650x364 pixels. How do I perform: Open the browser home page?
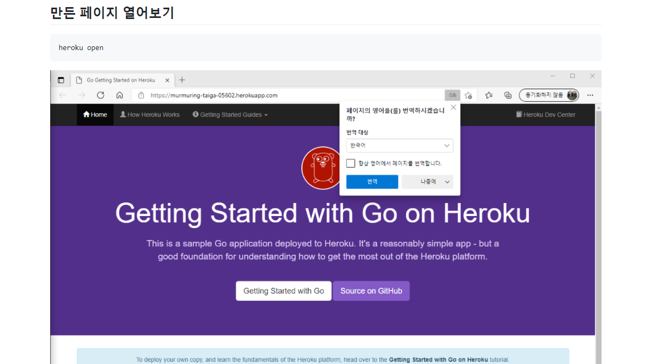click(x=119, y=95)
